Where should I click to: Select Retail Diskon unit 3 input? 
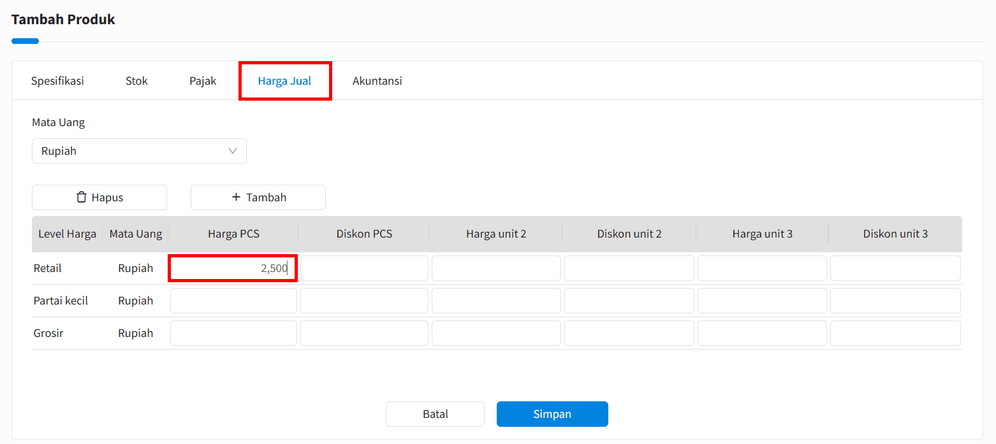pos(895,268)
